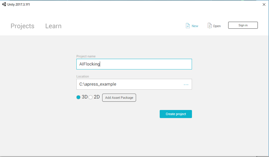Switch to the Projects tab
The width and height of the screenshot is (269, 157).
pos(23,26)
